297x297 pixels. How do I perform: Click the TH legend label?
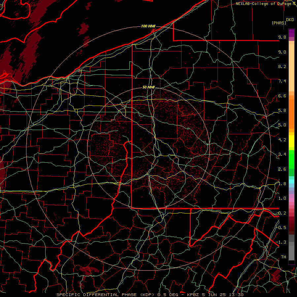[283, 257]
